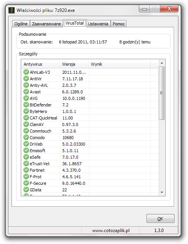Click the green check icon beside BitDefender
This screenshot has height=244, width=188.
(x=26, y=105)
